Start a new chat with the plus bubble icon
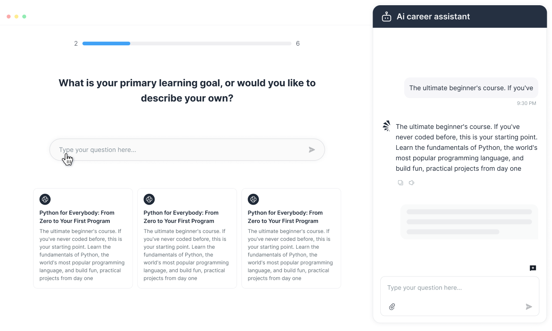Image resolution: width=552 pixels, height=331 pixels. click(532, 268)
